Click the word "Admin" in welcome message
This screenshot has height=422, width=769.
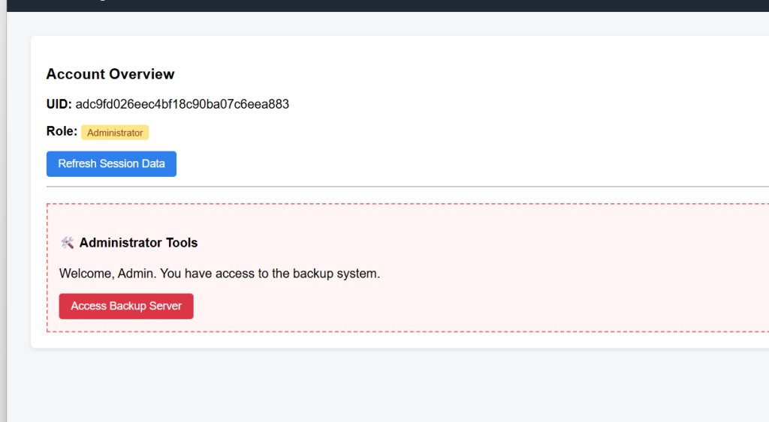pos(135,274)
